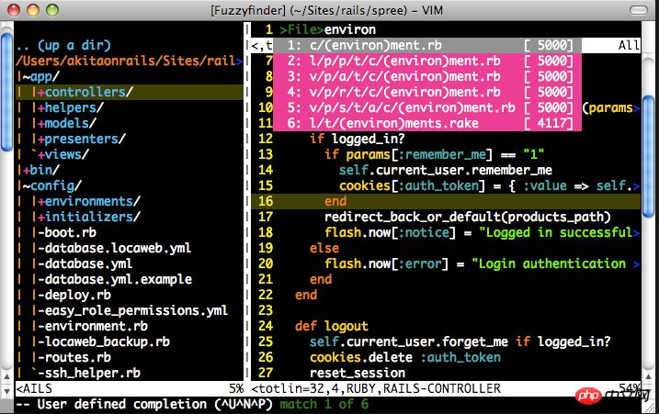Expand the views/ folder

(x=63, y=154)
